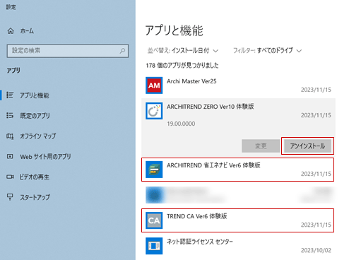Open 並べ替え インストール日付 dropdown

[x=183, y=50]
